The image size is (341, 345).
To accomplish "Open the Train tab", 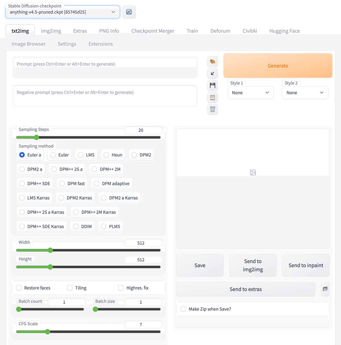I will click(192, 31).
